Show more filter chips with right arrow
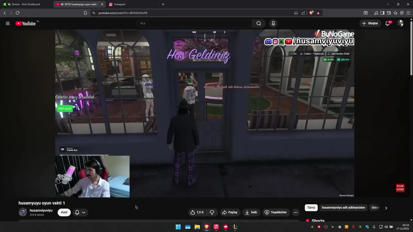This screenshot has height=232, width=413. pos(386,208)
